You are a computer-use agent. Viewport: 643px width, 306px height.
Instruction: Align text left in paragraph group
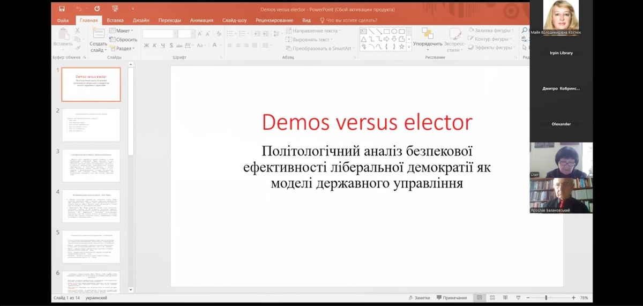click(x=229, y=45)
